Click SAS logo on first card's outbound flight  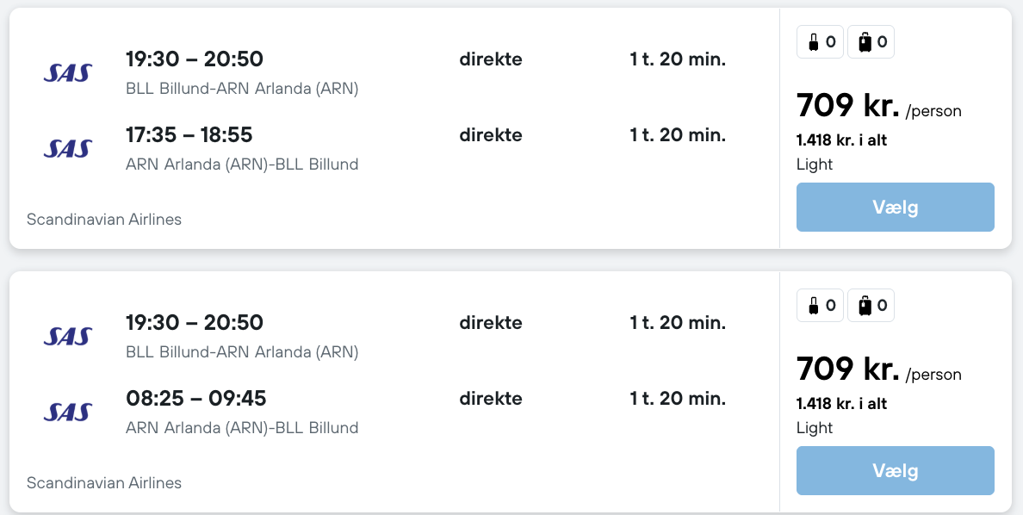[x=67, y=73]
